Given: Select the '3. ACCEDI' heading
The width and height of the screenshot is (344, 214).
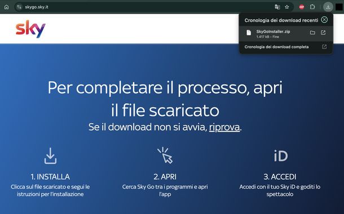Looking at the screenshot, I should click(280, 177).
